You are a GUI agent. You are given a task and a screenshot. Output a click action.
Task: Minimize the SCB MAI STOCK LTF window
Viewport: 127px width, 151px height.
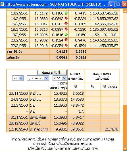click(x=111, y=4)
